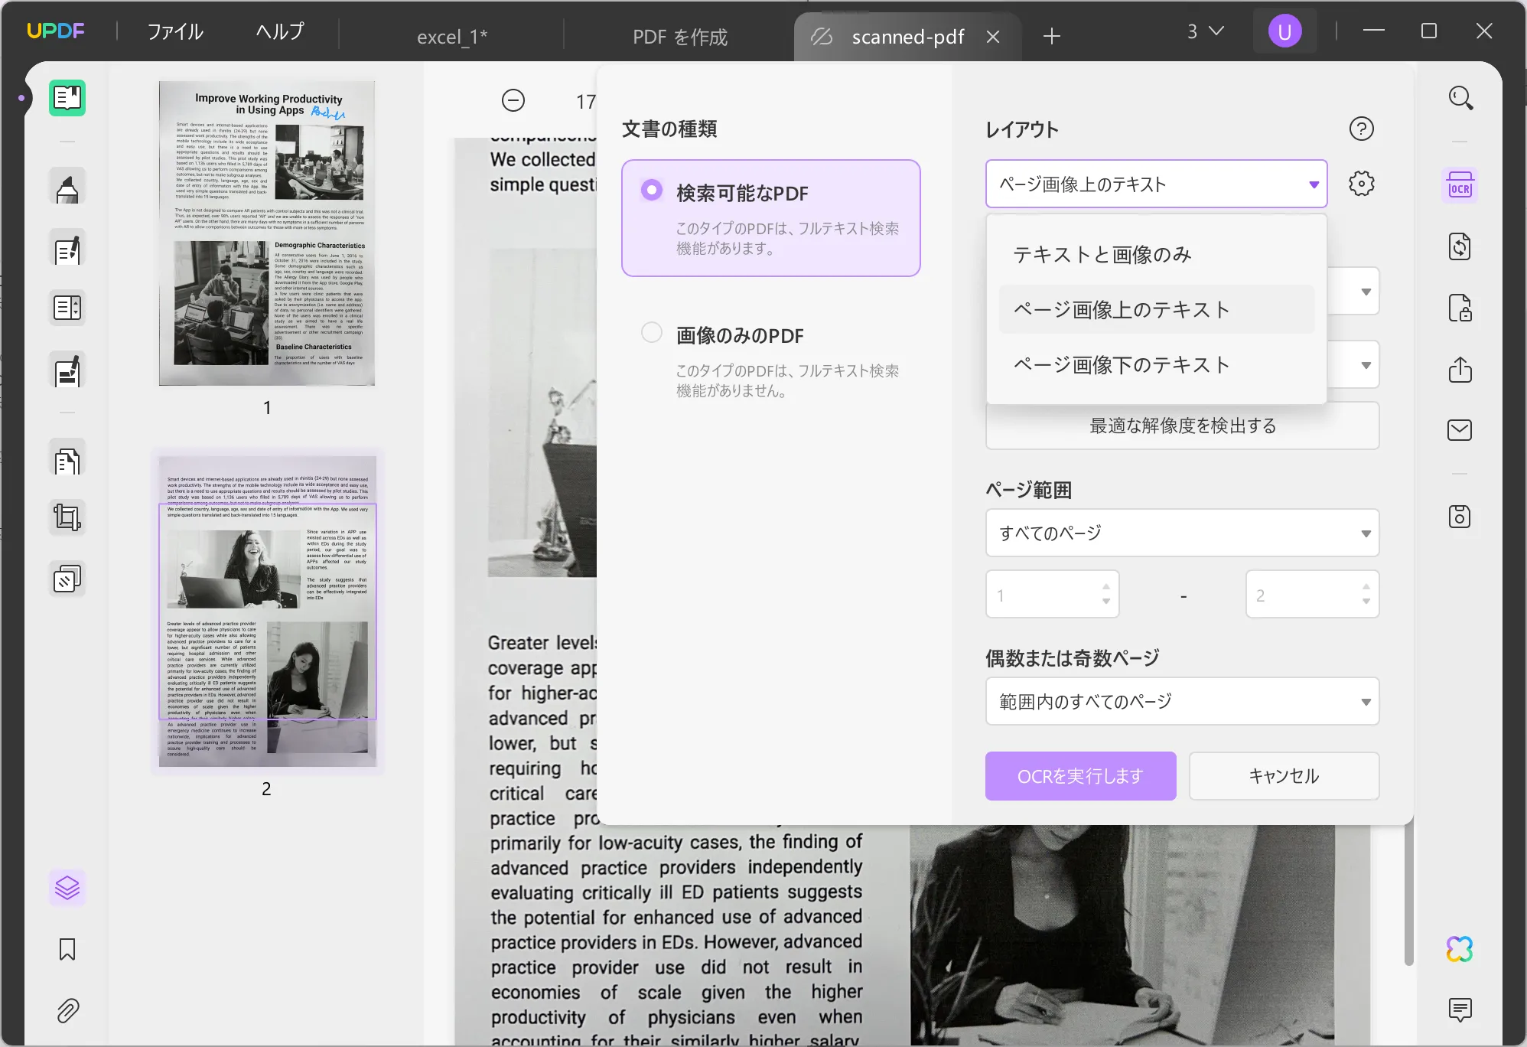Click the キャンセル button
Image resolution: width=1527 pixels, height=1047 pixels.
point(1284,776)
